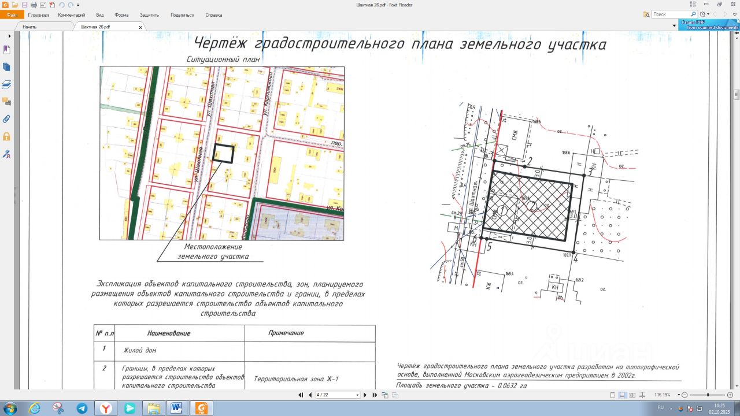Click the Open file icon in quick access toolbar
Screen dimensions: 740x416
15,5
